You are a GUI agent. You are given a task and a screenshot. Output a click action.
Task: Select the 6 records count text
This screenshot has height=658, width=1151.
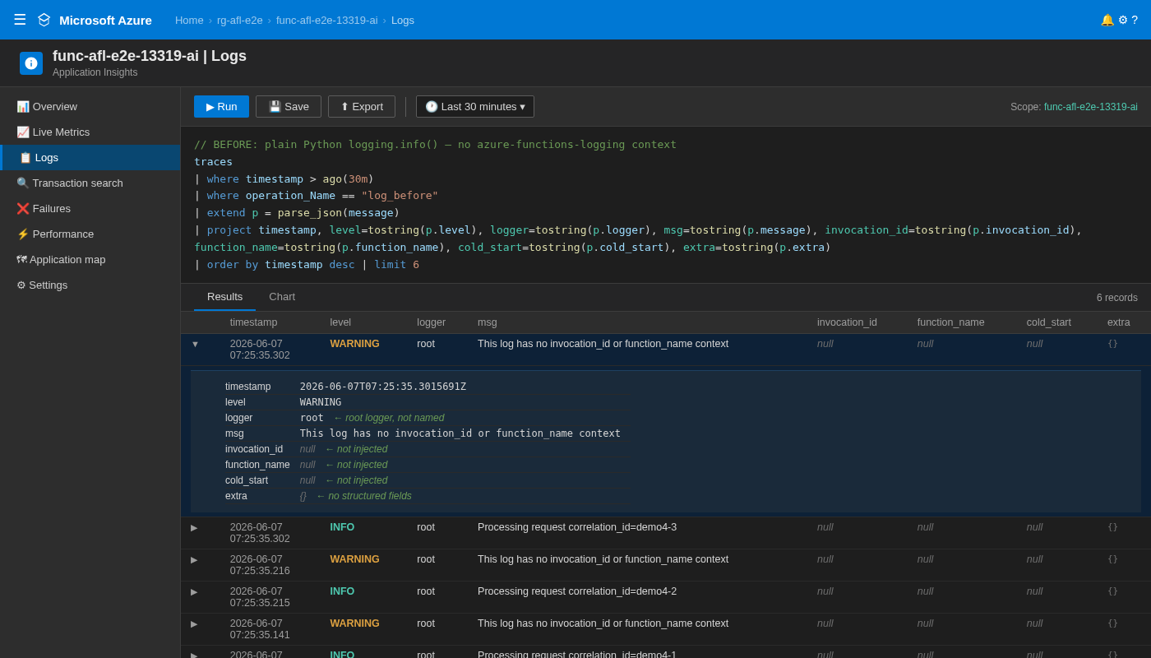(x=1116, y=298)
